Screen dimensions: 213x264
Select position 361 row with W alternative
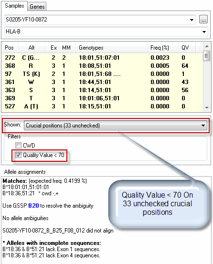click(102, 82)
